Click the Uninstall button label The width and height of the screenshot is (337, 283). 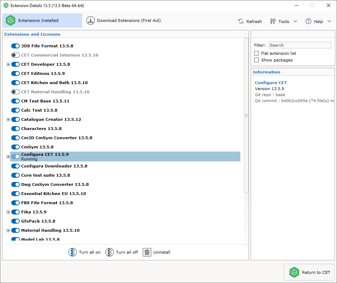[x=161, y=252]
